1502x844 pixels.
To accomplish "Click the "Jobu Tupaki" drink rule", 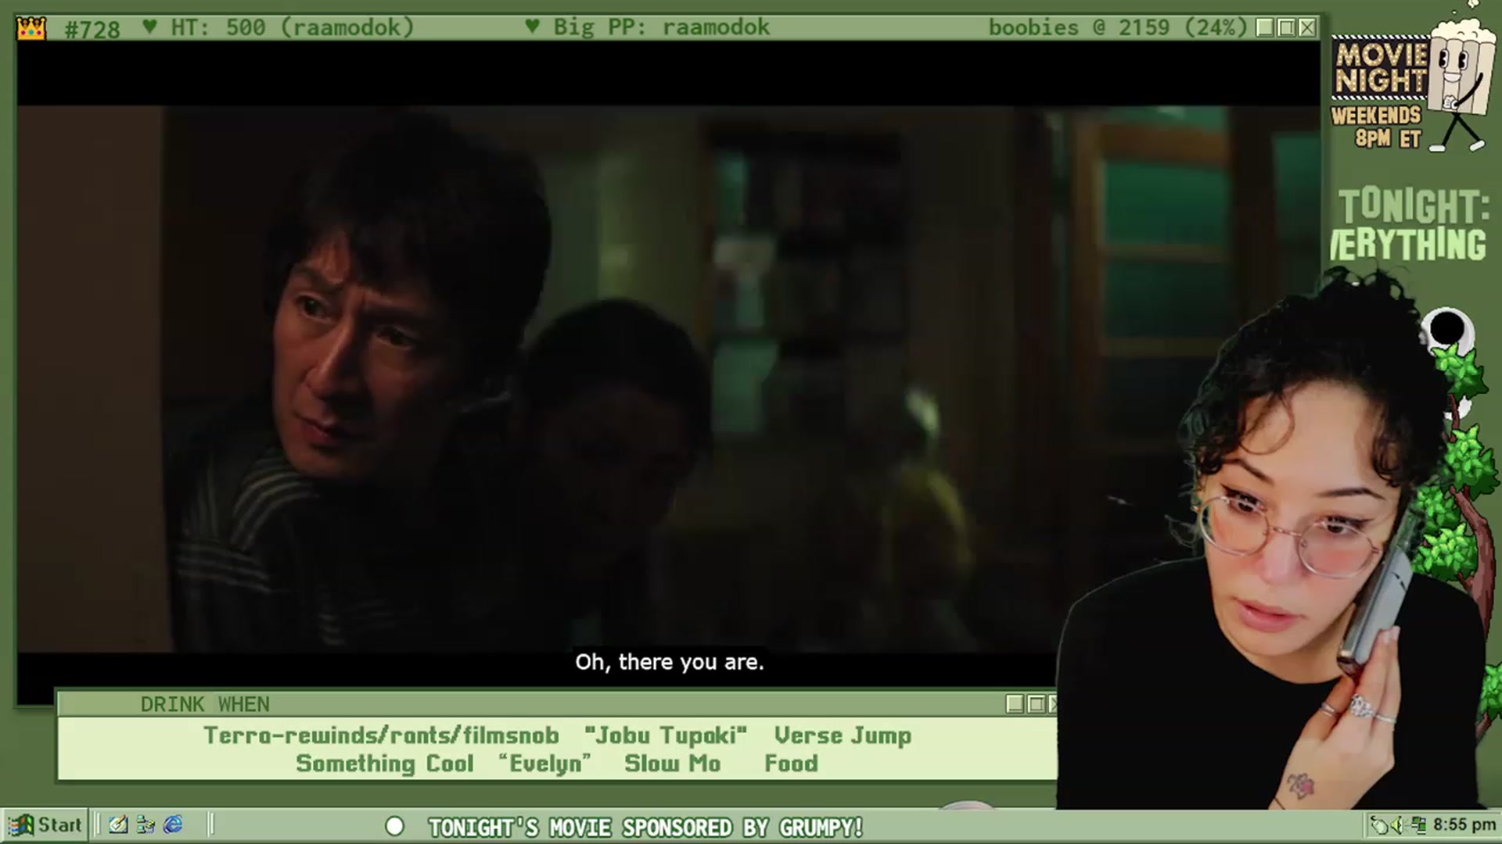I will tap(666, 735).
